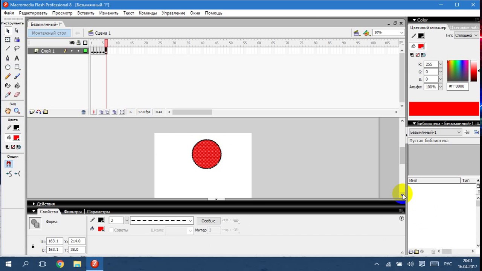
Task: Toggle Snap to Objects magnet option
Action: (9, 164)
